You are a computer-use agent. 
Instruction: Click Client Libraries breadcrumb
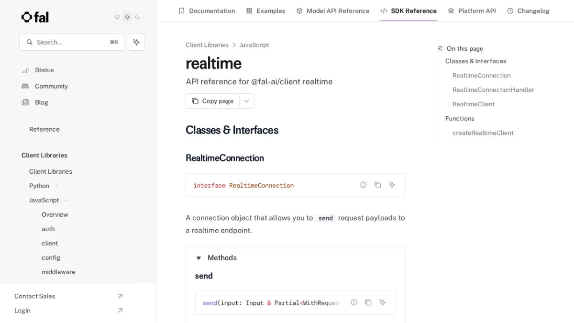pos(207,45)
